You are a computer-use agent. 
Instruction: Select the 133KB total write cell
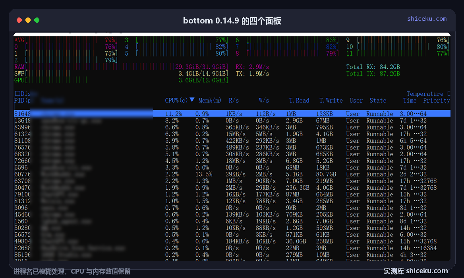(324, 114)
